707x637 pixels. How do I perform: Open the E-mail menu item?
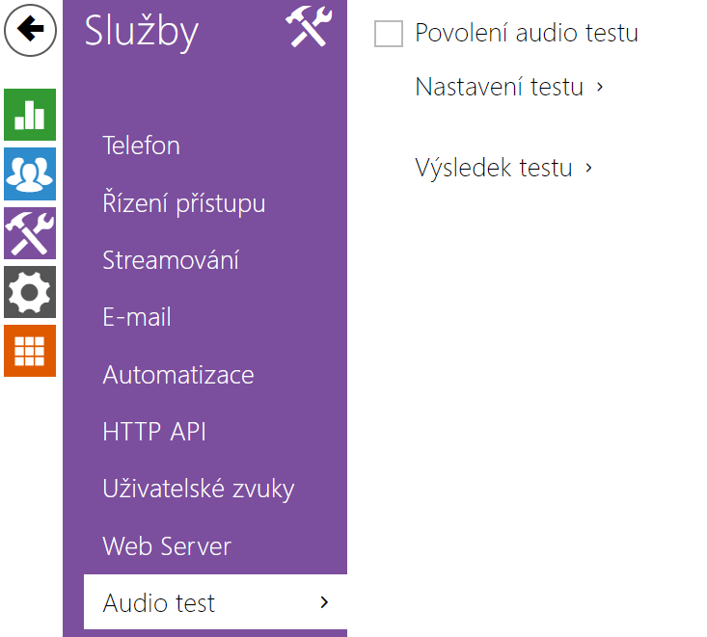click(x=137, y=317)
